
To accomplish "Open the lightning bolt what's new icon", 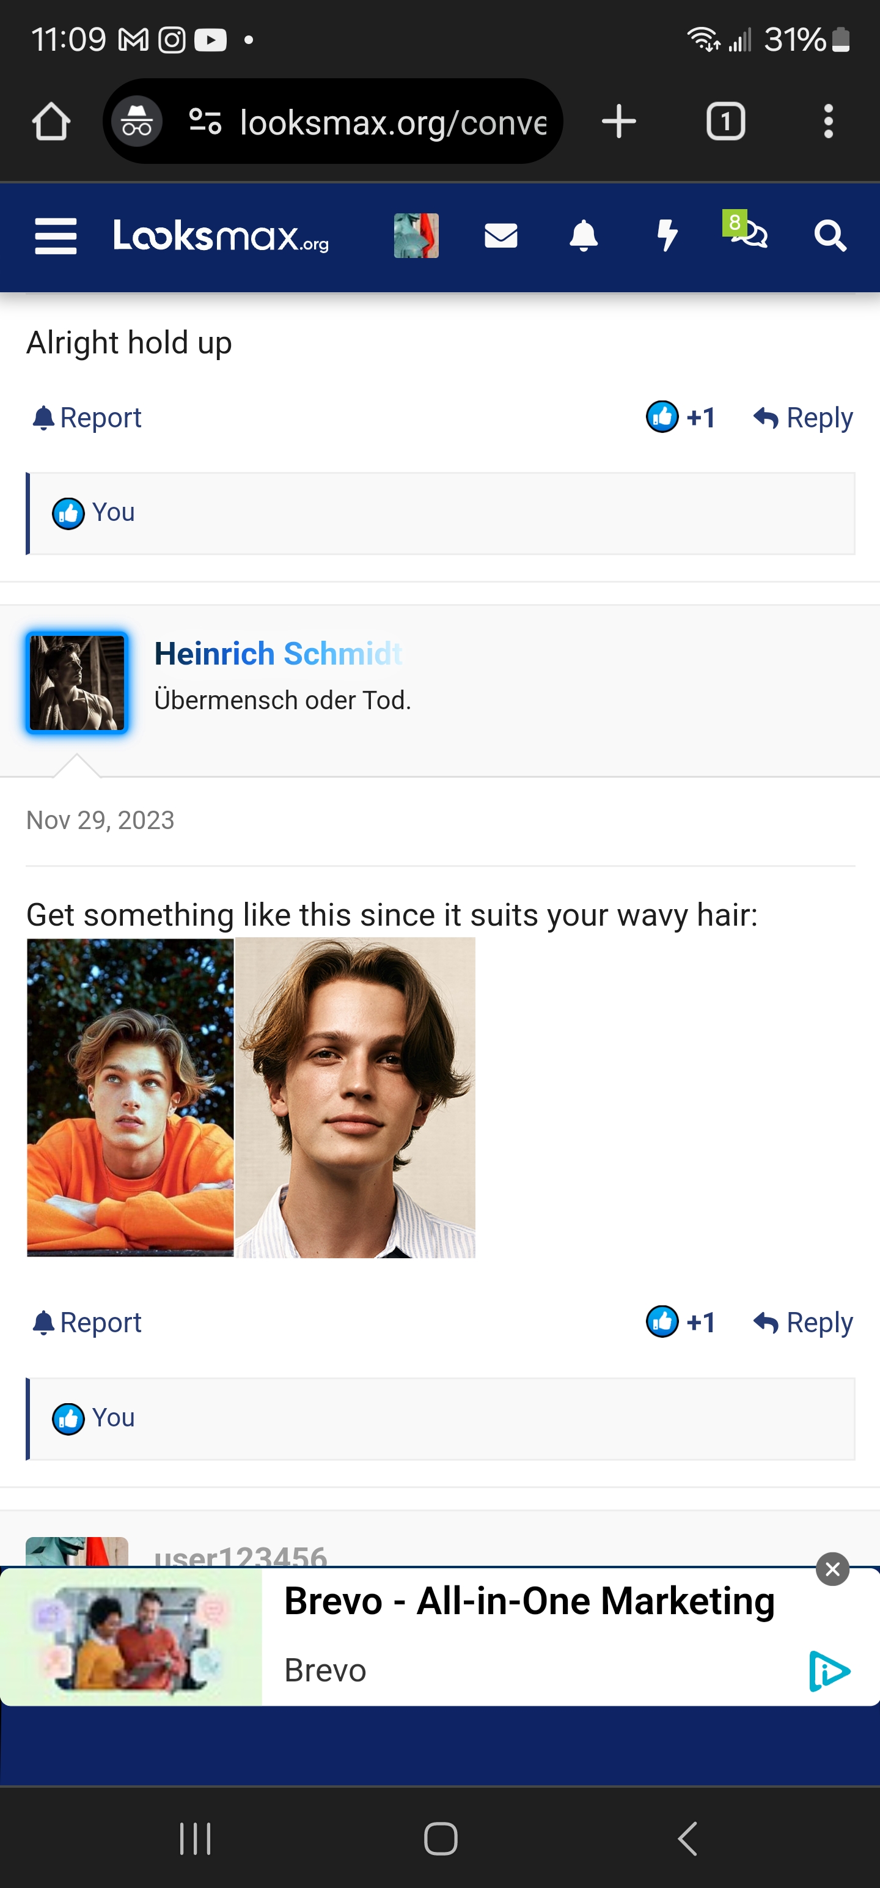I will click(x=667, y=236).
